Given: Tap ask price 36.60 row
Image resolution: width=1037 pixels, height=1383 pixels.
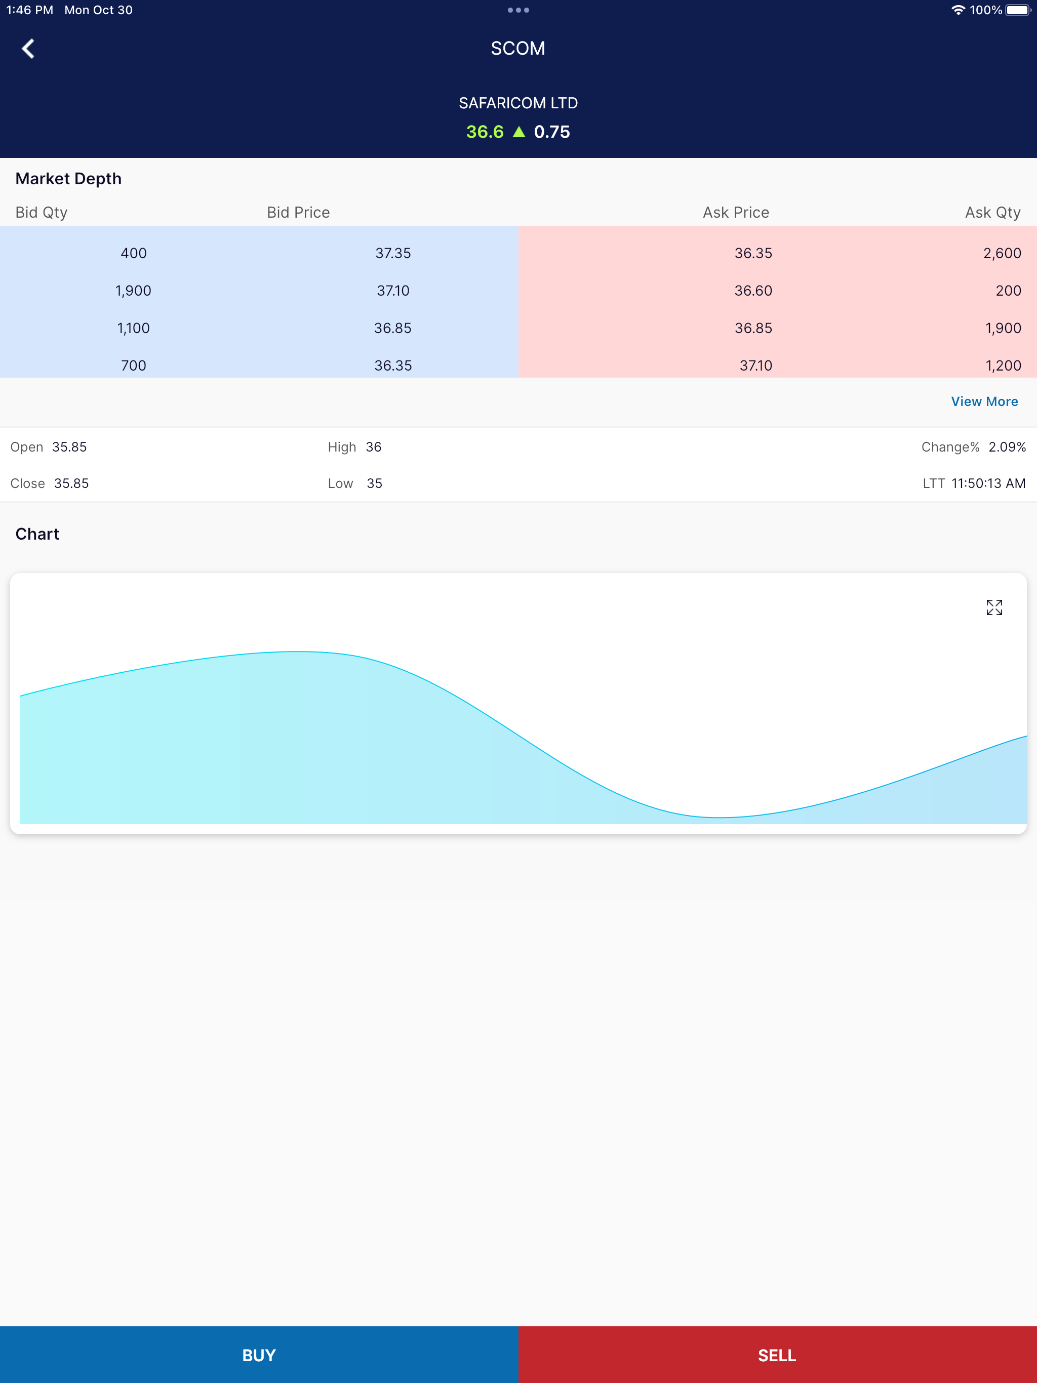Looking at the screenshot, I should pyautogui.click(x=752, y=291).
